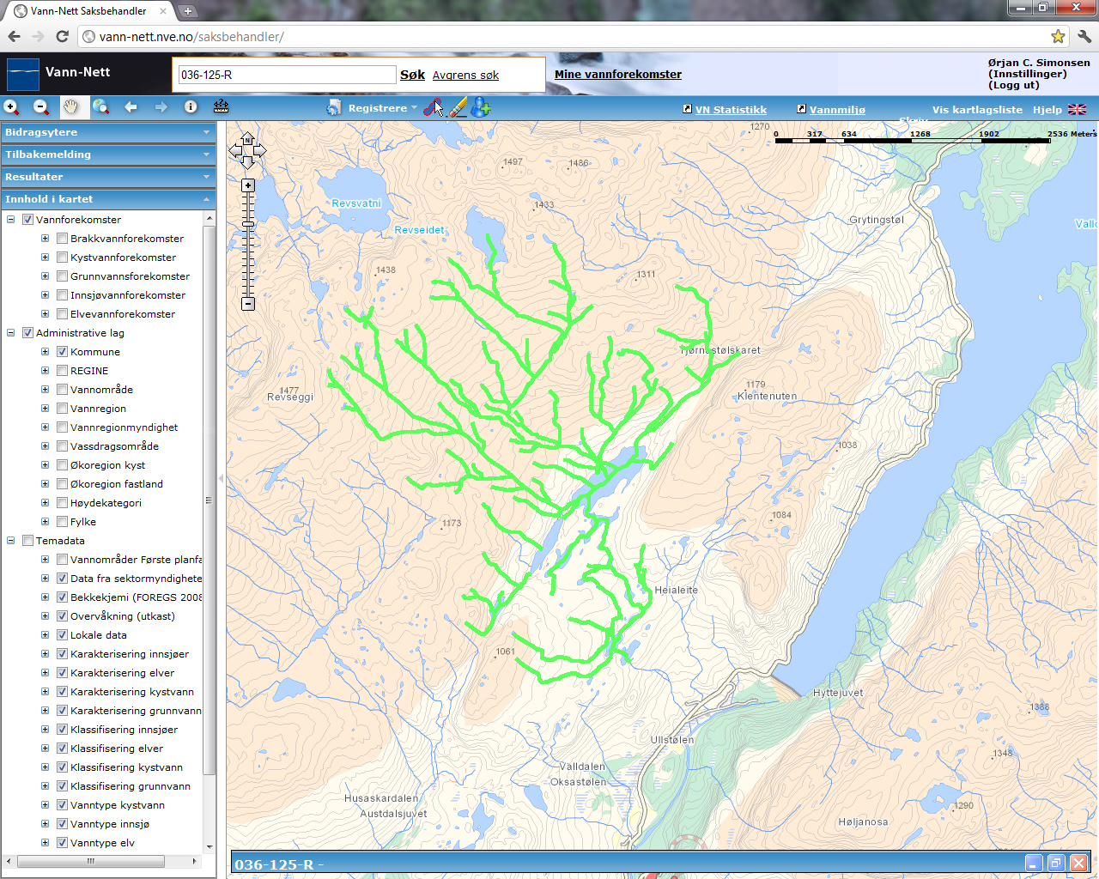
Task: Click the Registrere gear document icon
Action: tap(334, 108)
